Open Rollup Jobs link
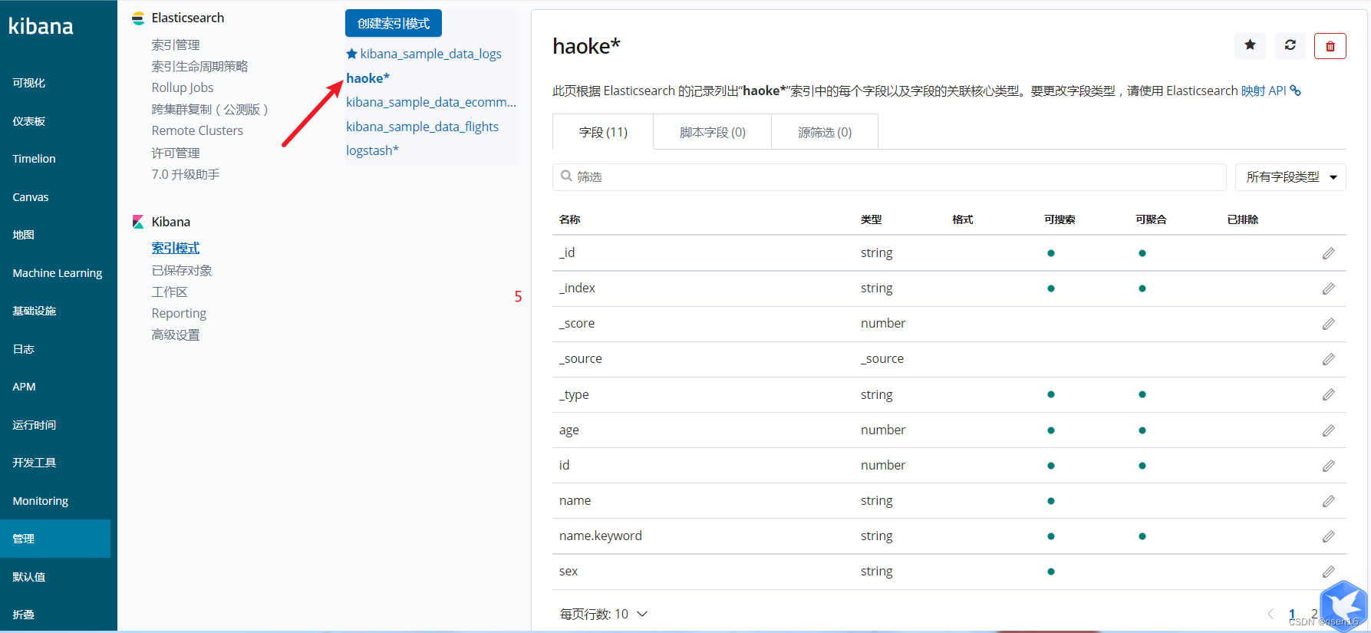Screen dimensions: 1371x633 click(x=183, y=88)
